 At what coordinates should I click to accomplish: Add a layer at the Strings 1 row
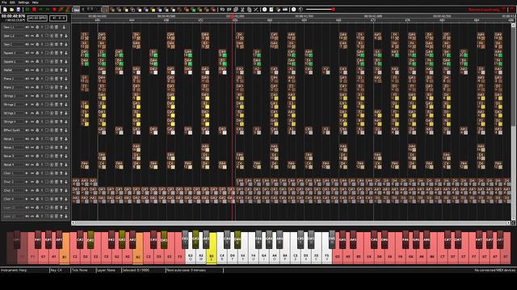pos(52,96)
